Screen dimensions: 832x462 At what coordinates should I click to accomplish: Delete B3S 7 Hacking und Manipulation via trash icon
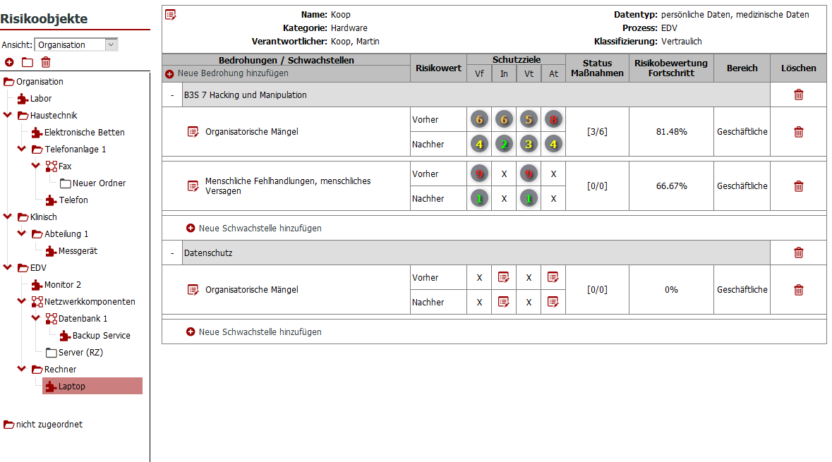pyautogui.click(x=798, y=94)
